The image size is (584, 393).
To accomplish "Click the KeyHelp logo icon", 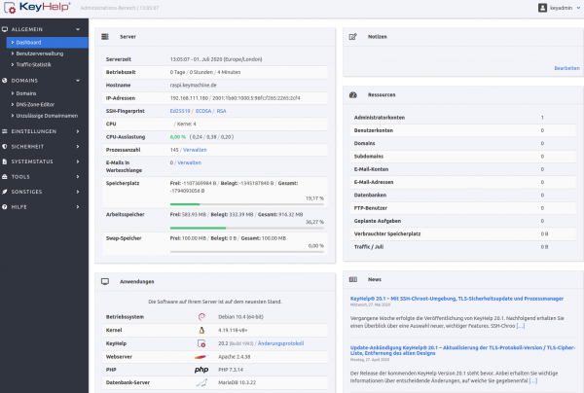I will [x=10, y=8].
